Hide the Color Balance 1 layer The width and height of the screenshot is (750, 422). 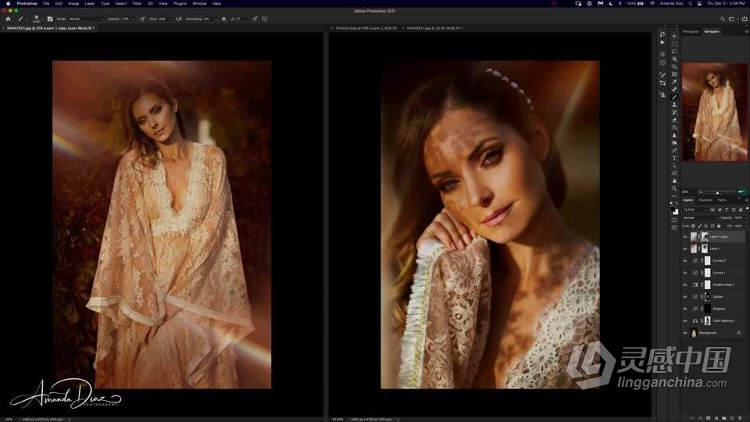tap(685, 320)
